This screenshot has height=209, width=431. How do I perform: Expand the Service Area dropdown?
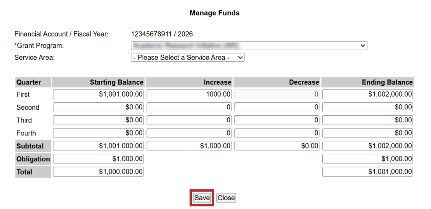pos(188,58)
